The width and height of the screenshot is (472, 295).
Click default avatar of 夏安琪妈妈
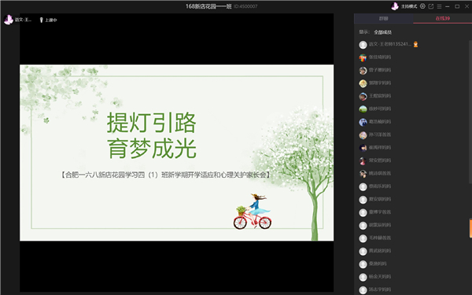(363, 200)
